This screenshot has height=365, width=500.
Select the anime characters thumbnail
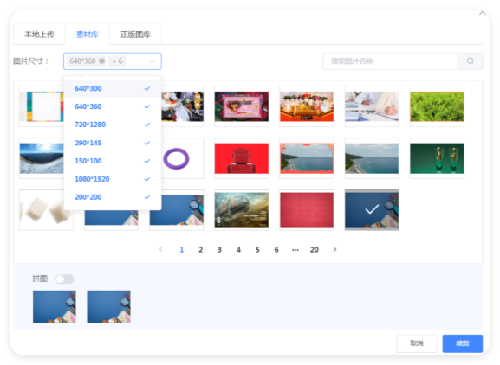point(182,106)
